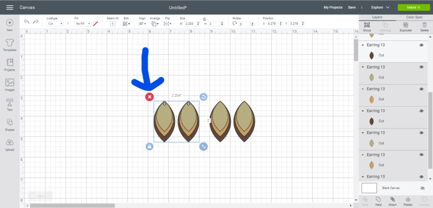Redo the last action

[x=36, y=22]
